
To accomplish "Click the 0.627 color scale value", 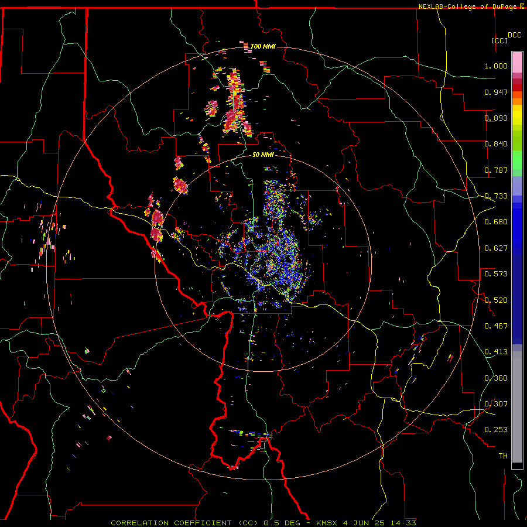I will 496,248.
